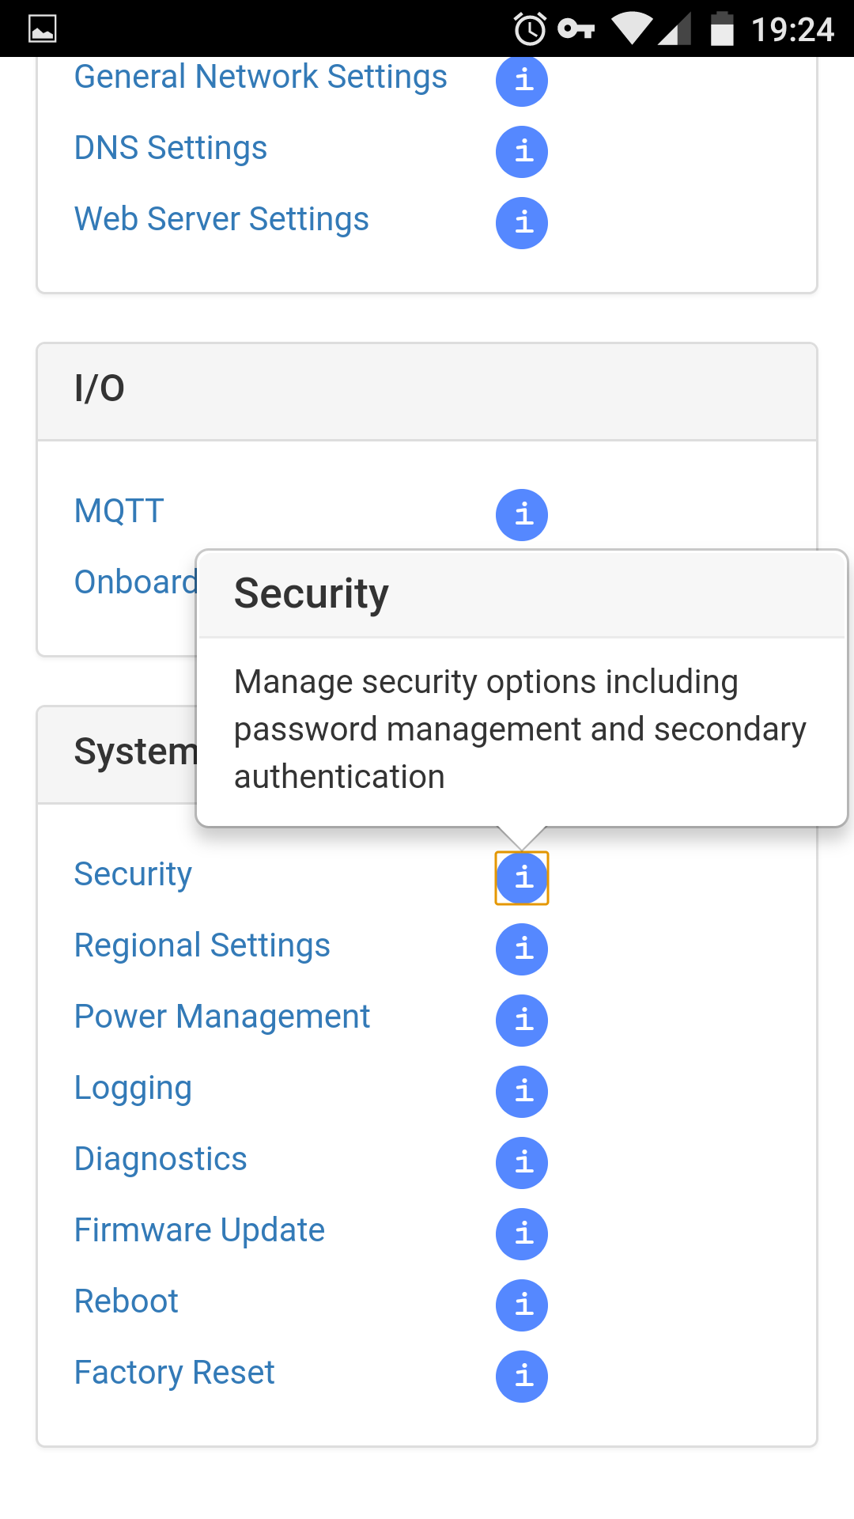Show Reboot info tooltip
This screenshot has height=1519, width=854.
522,1305
